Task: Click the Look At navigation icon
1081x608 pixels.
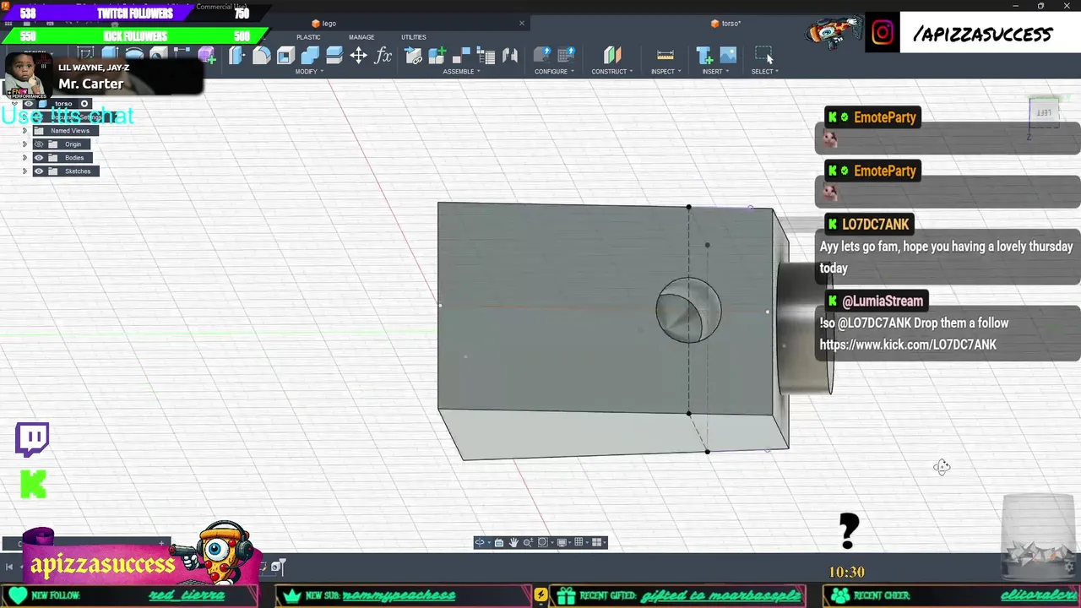Action: (x=499, y=542)
